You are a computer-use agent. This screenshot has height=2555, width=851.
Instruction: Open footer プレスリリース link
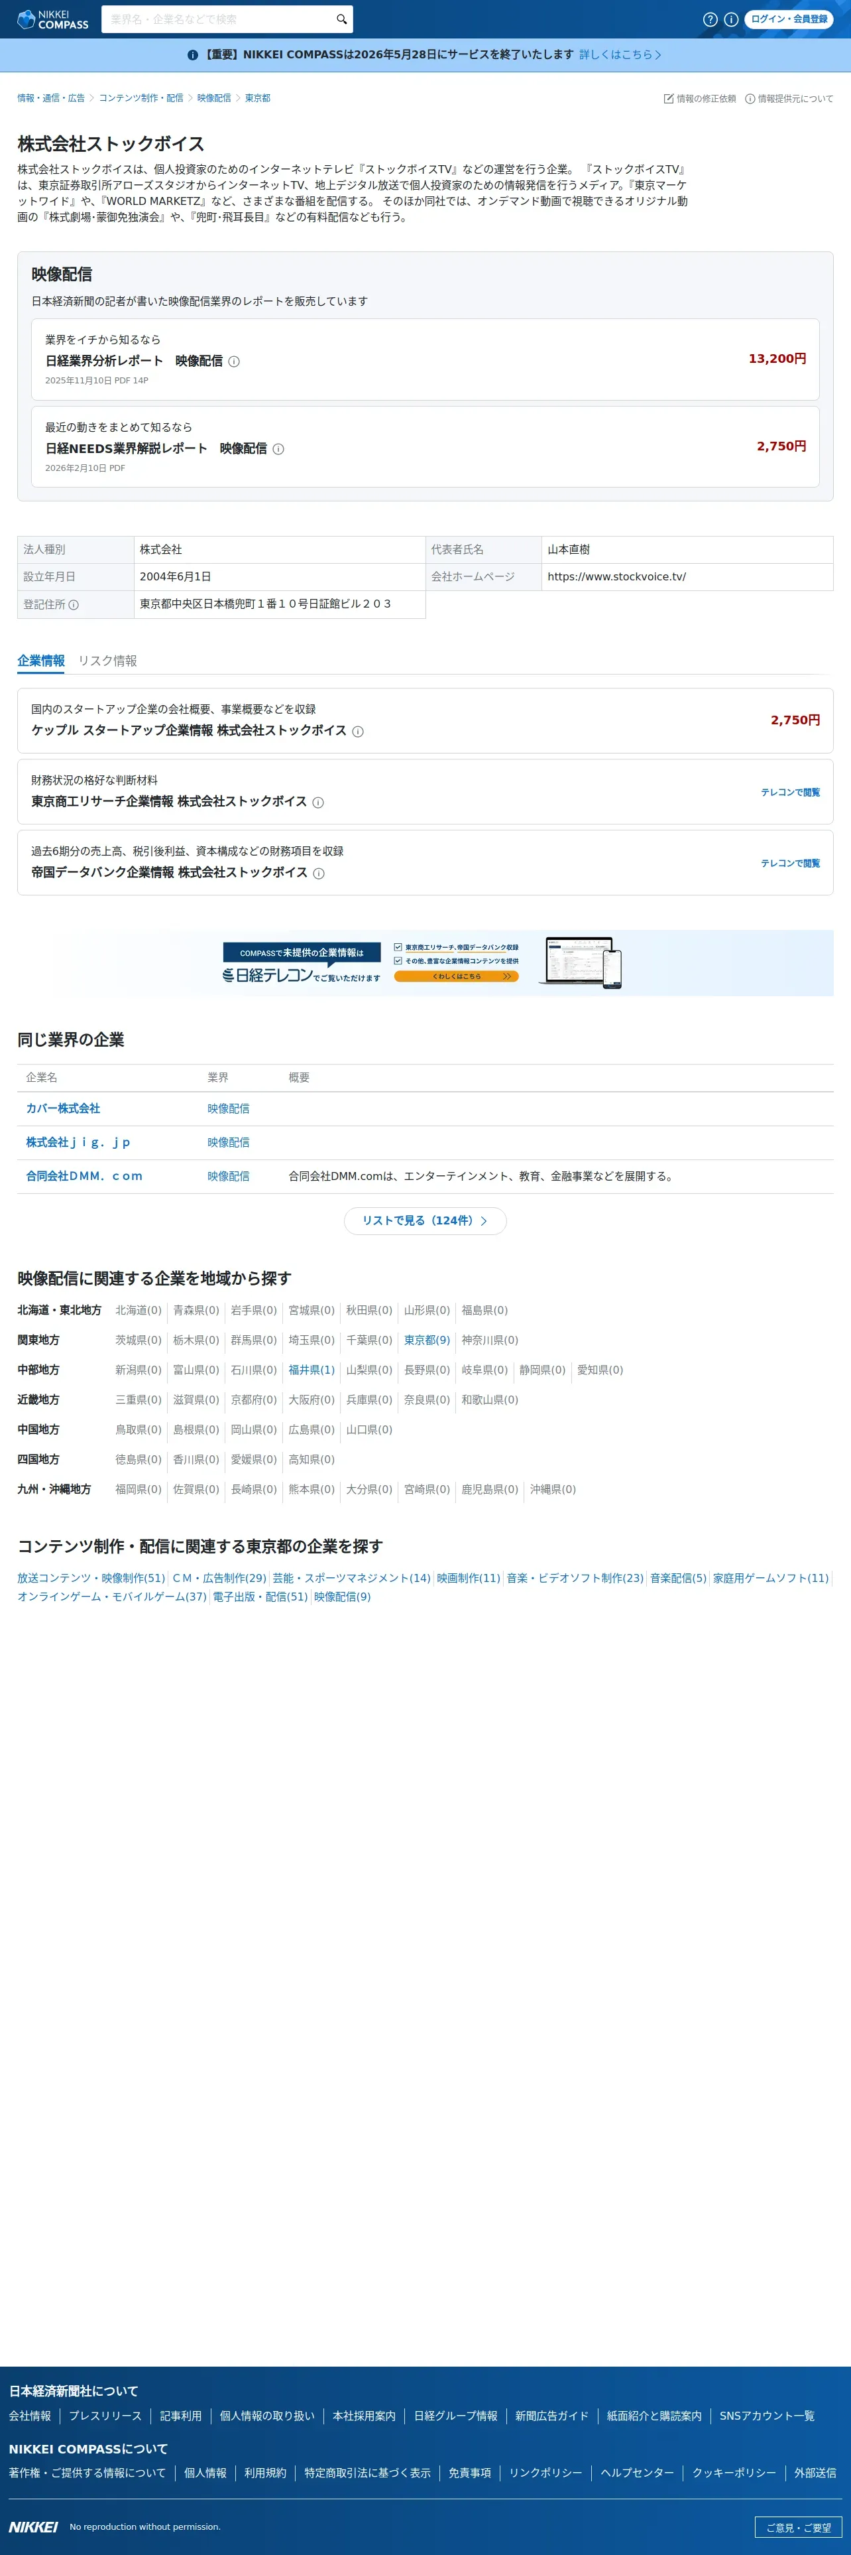click(105, 2416)
